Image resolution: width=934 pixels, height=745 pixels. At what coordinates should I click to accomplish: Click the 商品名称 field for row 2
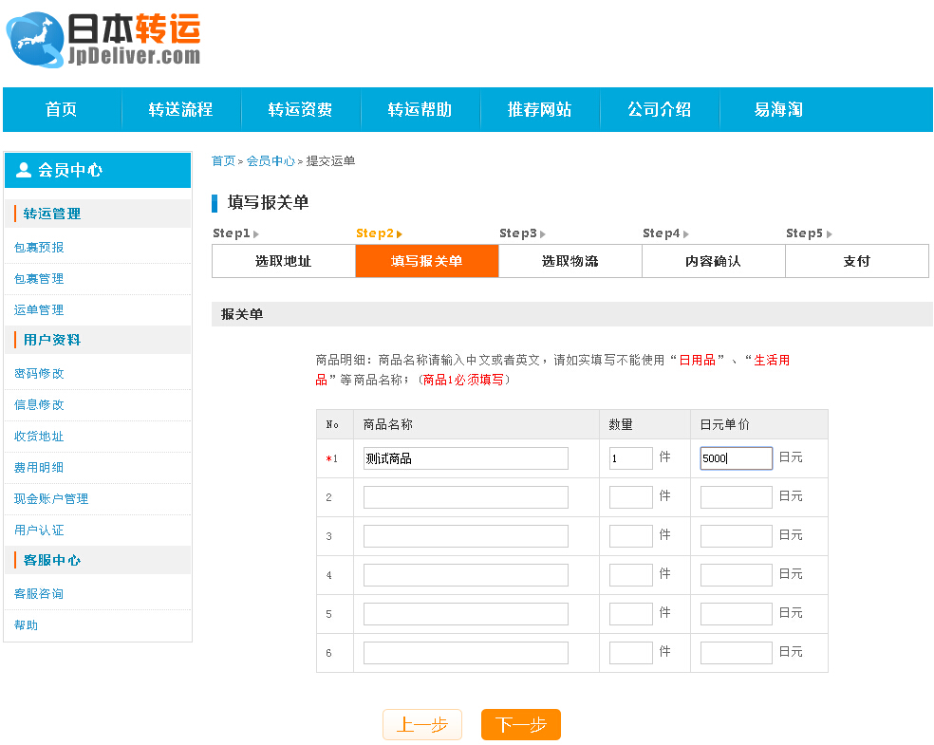(465, 496)
